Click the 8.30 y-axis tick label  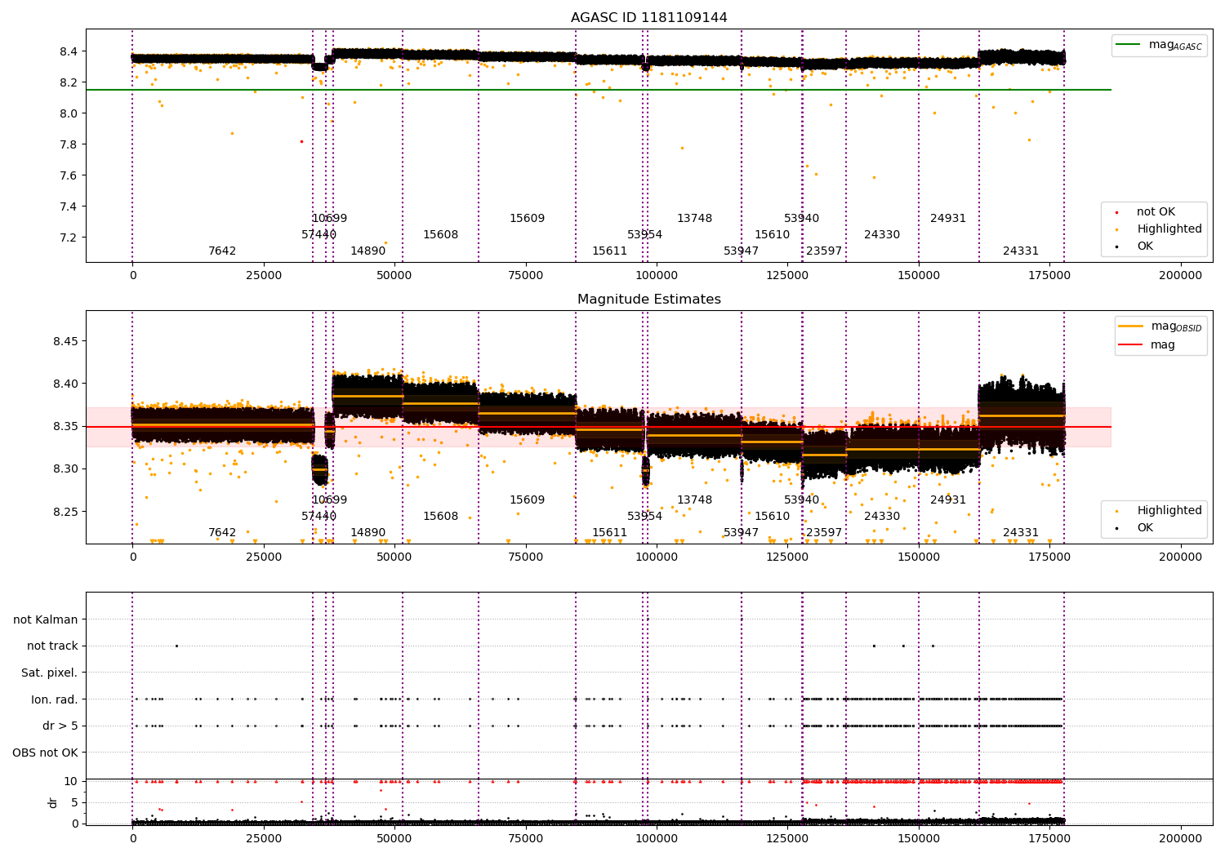click(65, 468)
